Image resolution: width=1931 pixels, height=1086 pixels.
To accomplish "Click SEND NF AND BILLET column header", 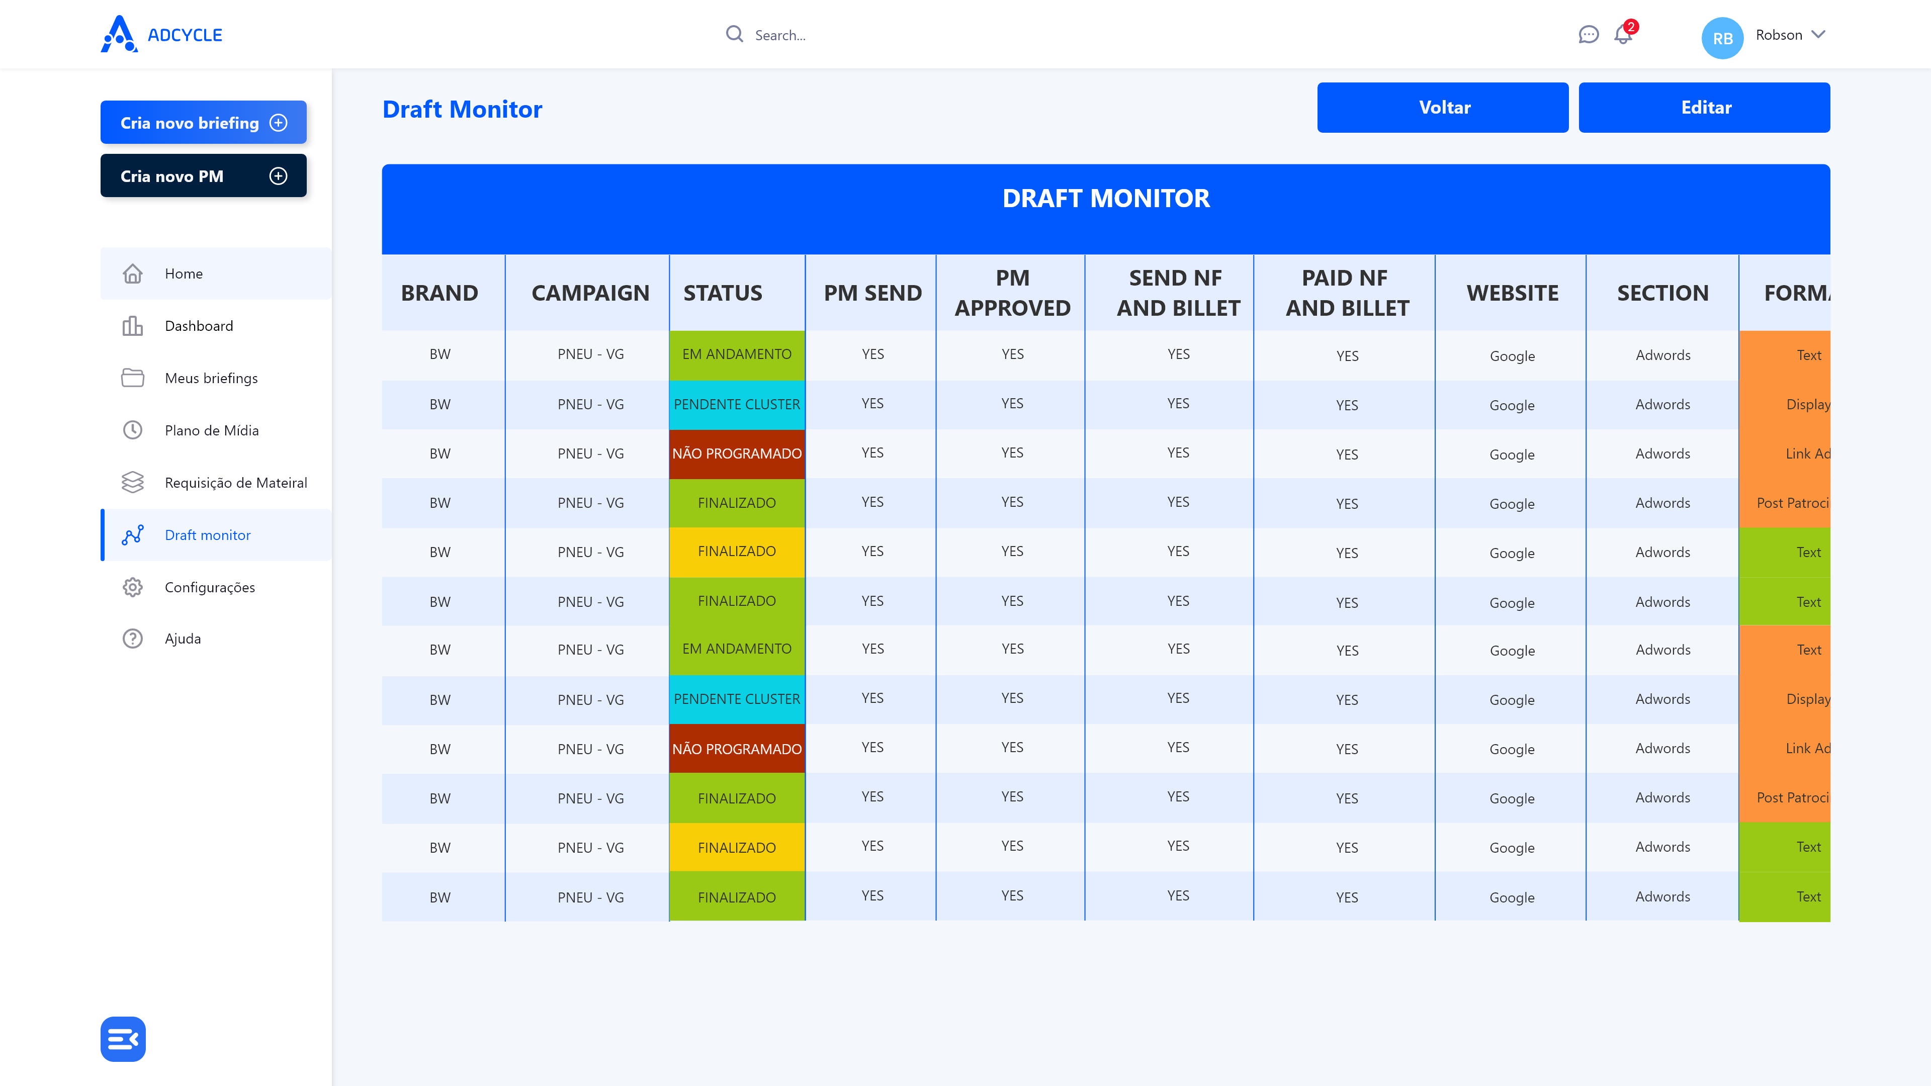I will (x=1178, y=292).
